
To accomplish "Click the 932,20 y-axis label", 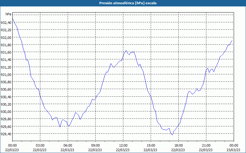I will 6,30.
